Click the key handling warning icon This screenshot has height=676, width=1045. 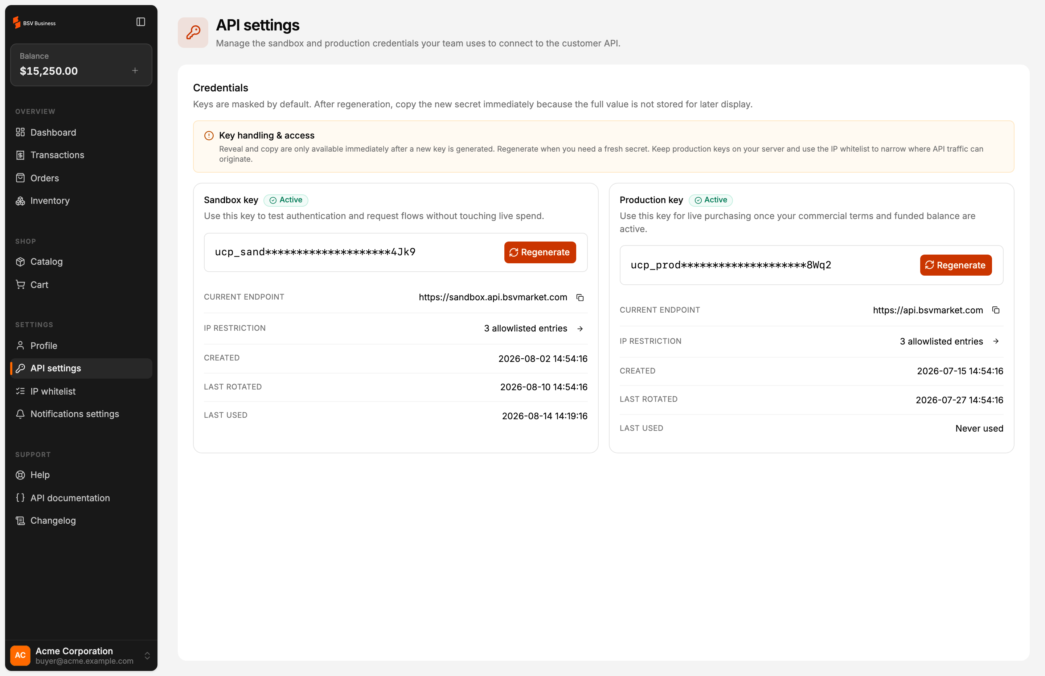coord(209,136)
